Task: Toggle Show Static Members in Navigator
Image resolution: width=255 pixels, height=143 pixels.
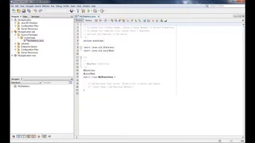Action: coord(24,136)
